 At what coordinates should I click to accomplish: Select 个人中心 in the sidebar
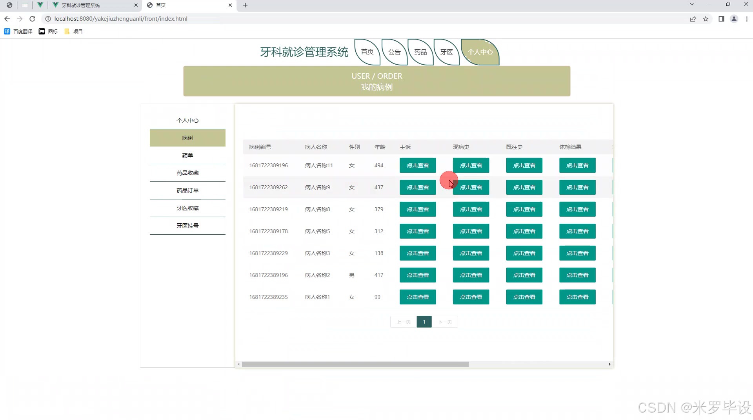coord(187,120)
